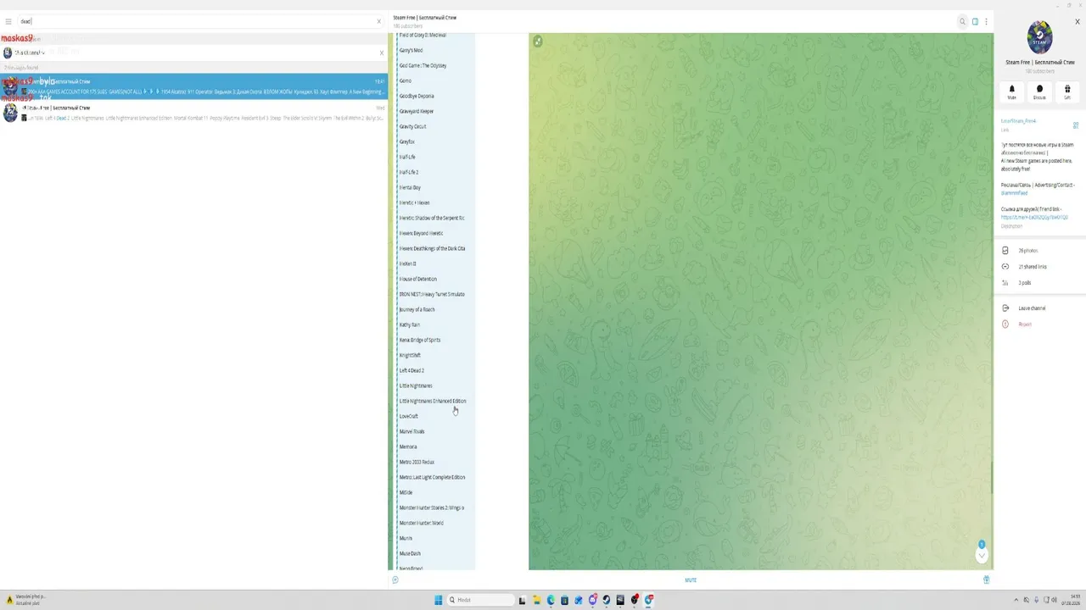1086x610 pixels.
Task: Click "Metro: Last Light Complete Edition" entry
Action: coord(432,477)
